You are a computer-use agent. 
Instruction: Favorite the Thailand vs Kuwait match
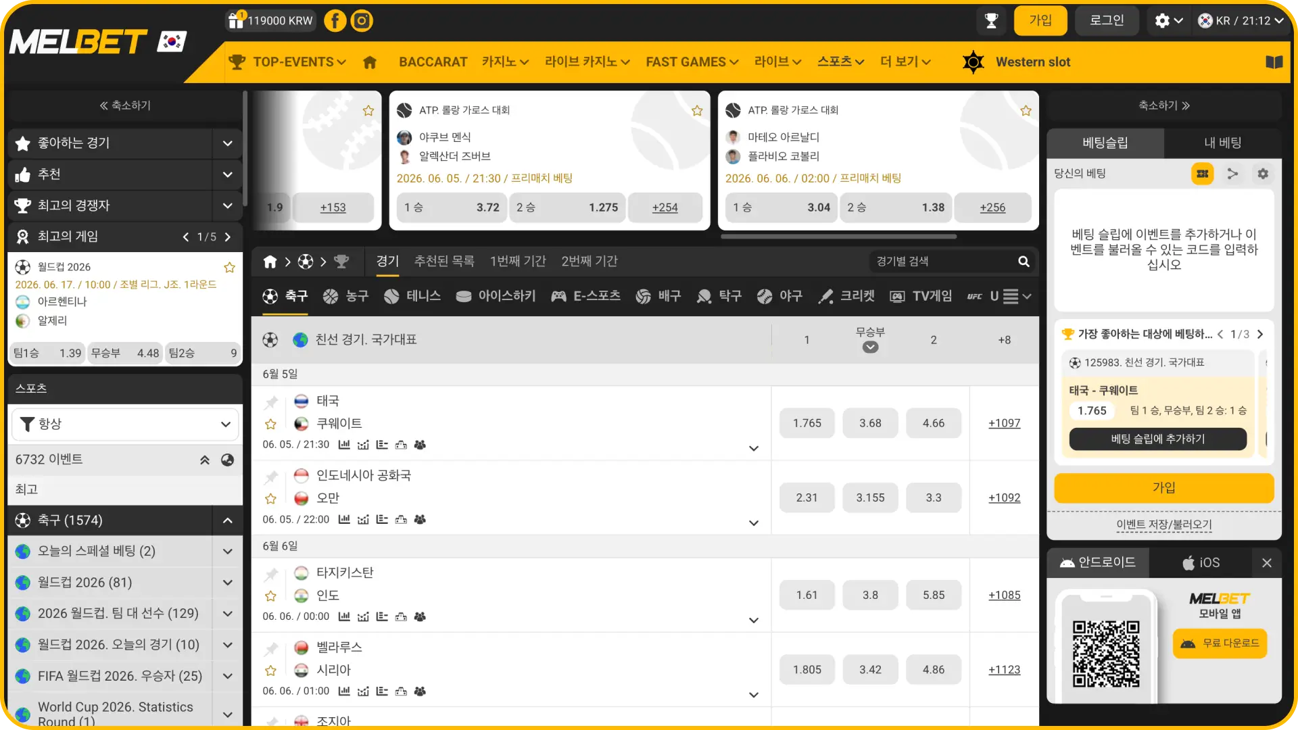tap(270, 424)
